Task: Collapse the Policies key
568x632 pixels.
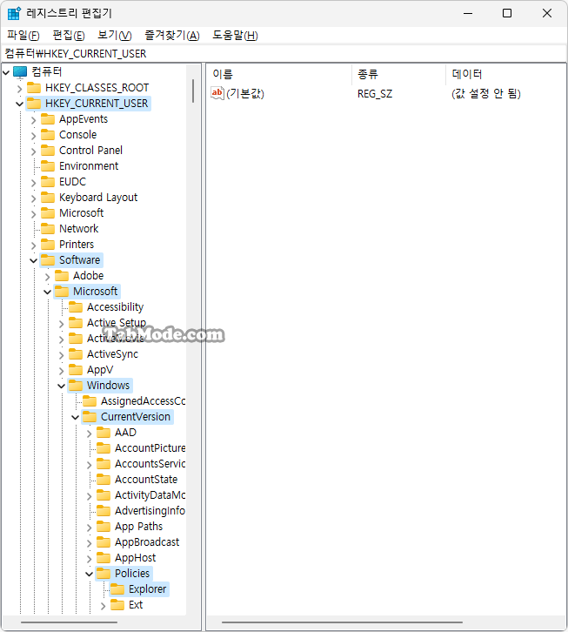Action: [x=90, y=574]
